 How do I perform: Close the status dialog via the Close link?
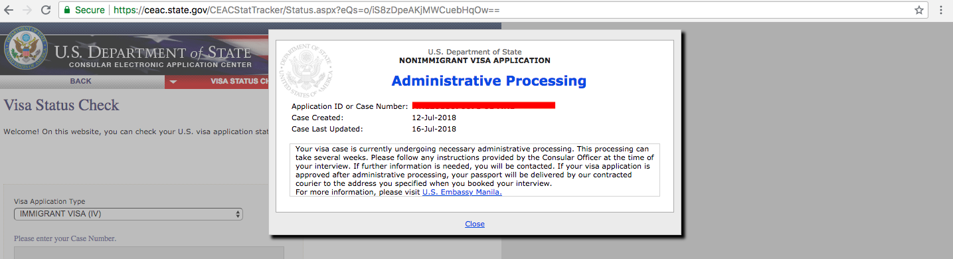475,224
